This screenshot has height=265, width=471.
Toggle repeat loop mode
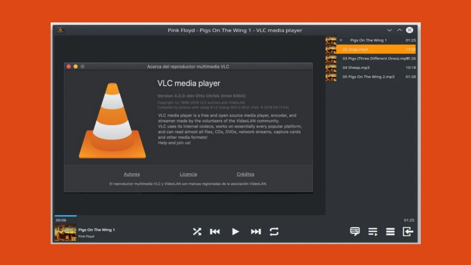pos(274,232)
